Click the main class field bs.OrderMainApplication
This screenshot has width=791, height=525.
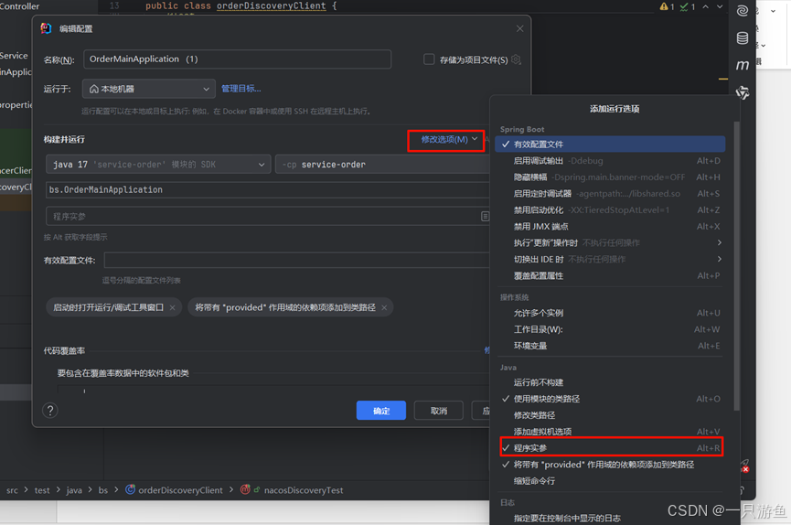coord(267,190)
